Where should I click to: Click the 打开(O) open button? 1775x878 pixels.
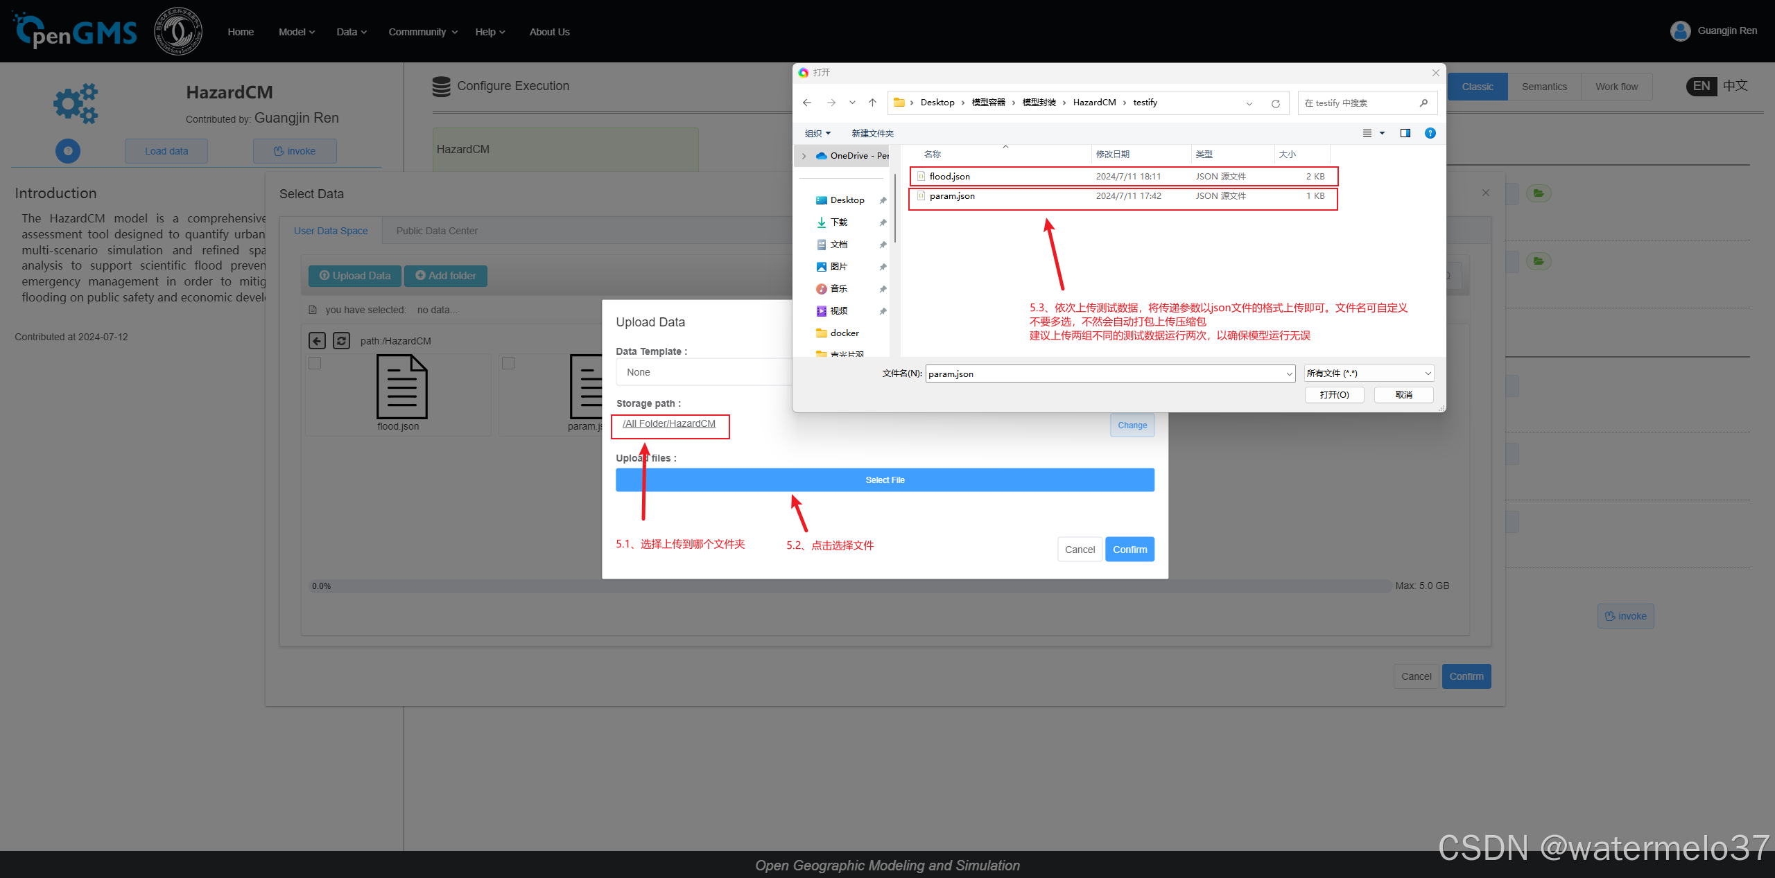[x=1334, y=394]
